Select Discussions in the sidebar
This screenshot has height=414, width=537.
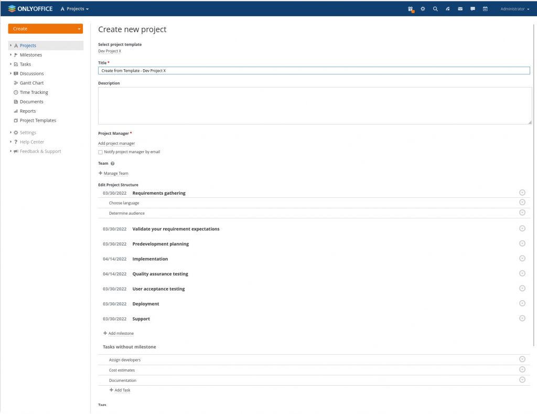pyautogui.click(x=33, y=73)
